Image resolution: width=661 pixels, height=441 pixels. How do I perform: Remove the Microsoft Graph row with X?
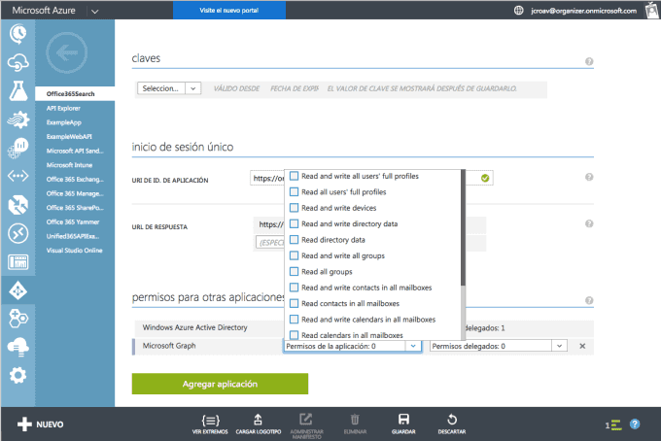coord(582,346)
